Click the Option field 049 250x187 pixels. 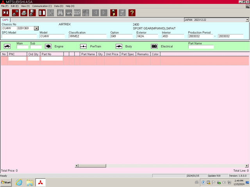(121, 36)
